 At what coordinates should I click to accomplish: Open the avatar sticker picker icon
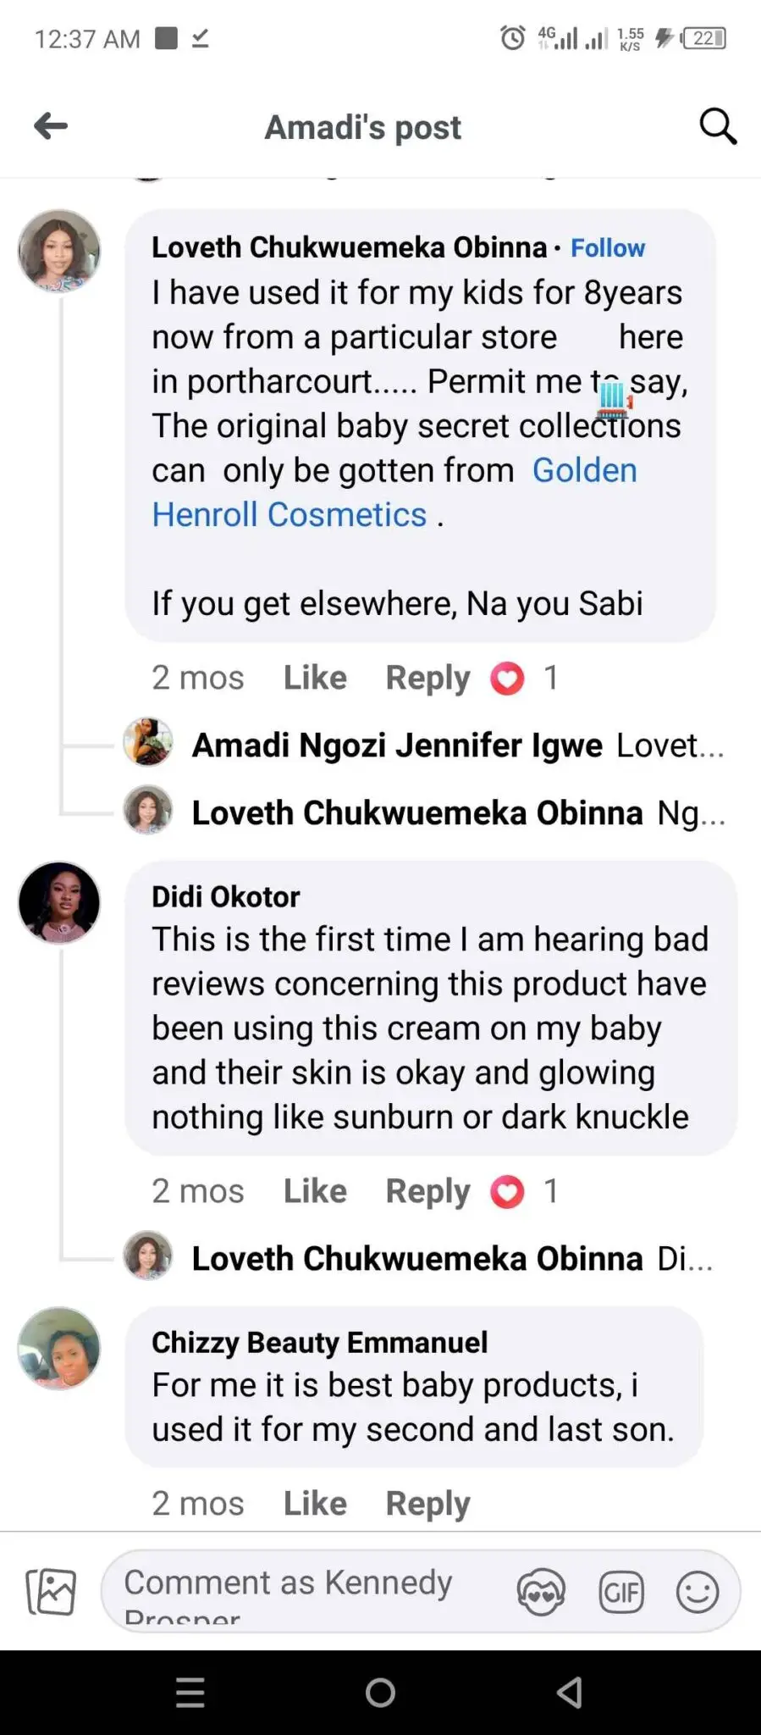tap(541, 1593)
